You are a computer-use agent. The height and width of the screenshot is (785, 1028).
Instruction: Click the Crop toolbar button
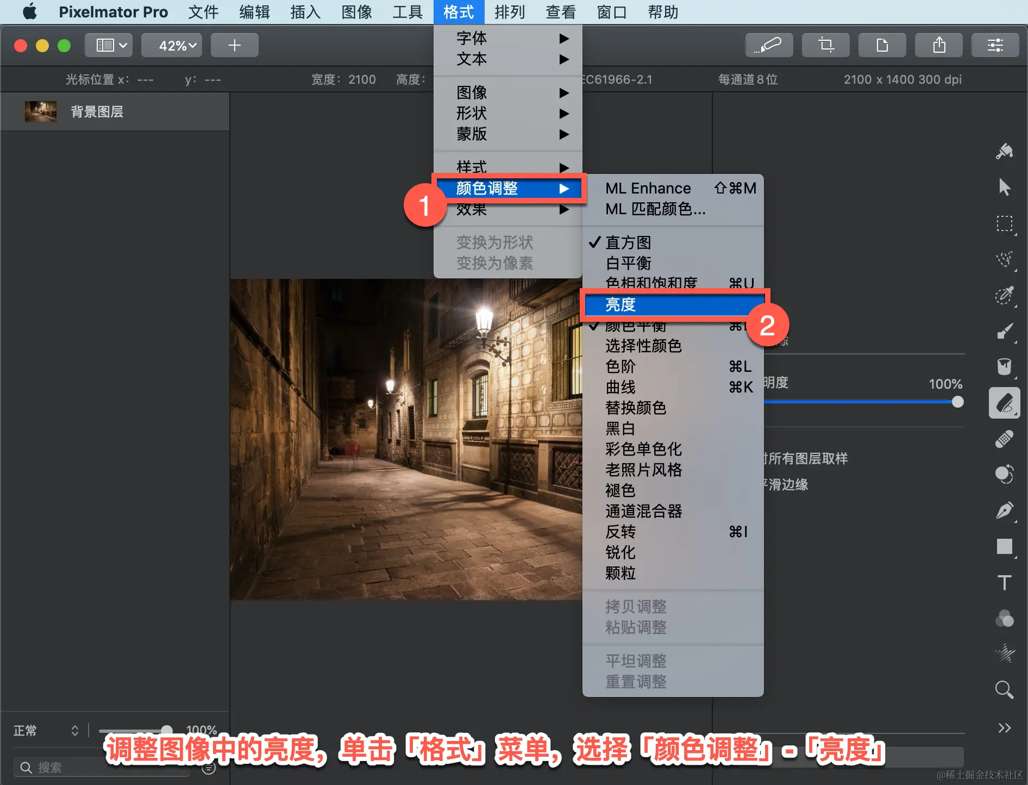click(826, 45)
